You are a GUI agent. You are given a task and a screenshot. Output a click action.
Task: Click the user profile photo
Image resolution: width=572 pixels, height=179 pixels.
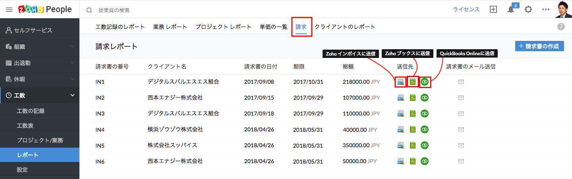(x=563, y=10)
